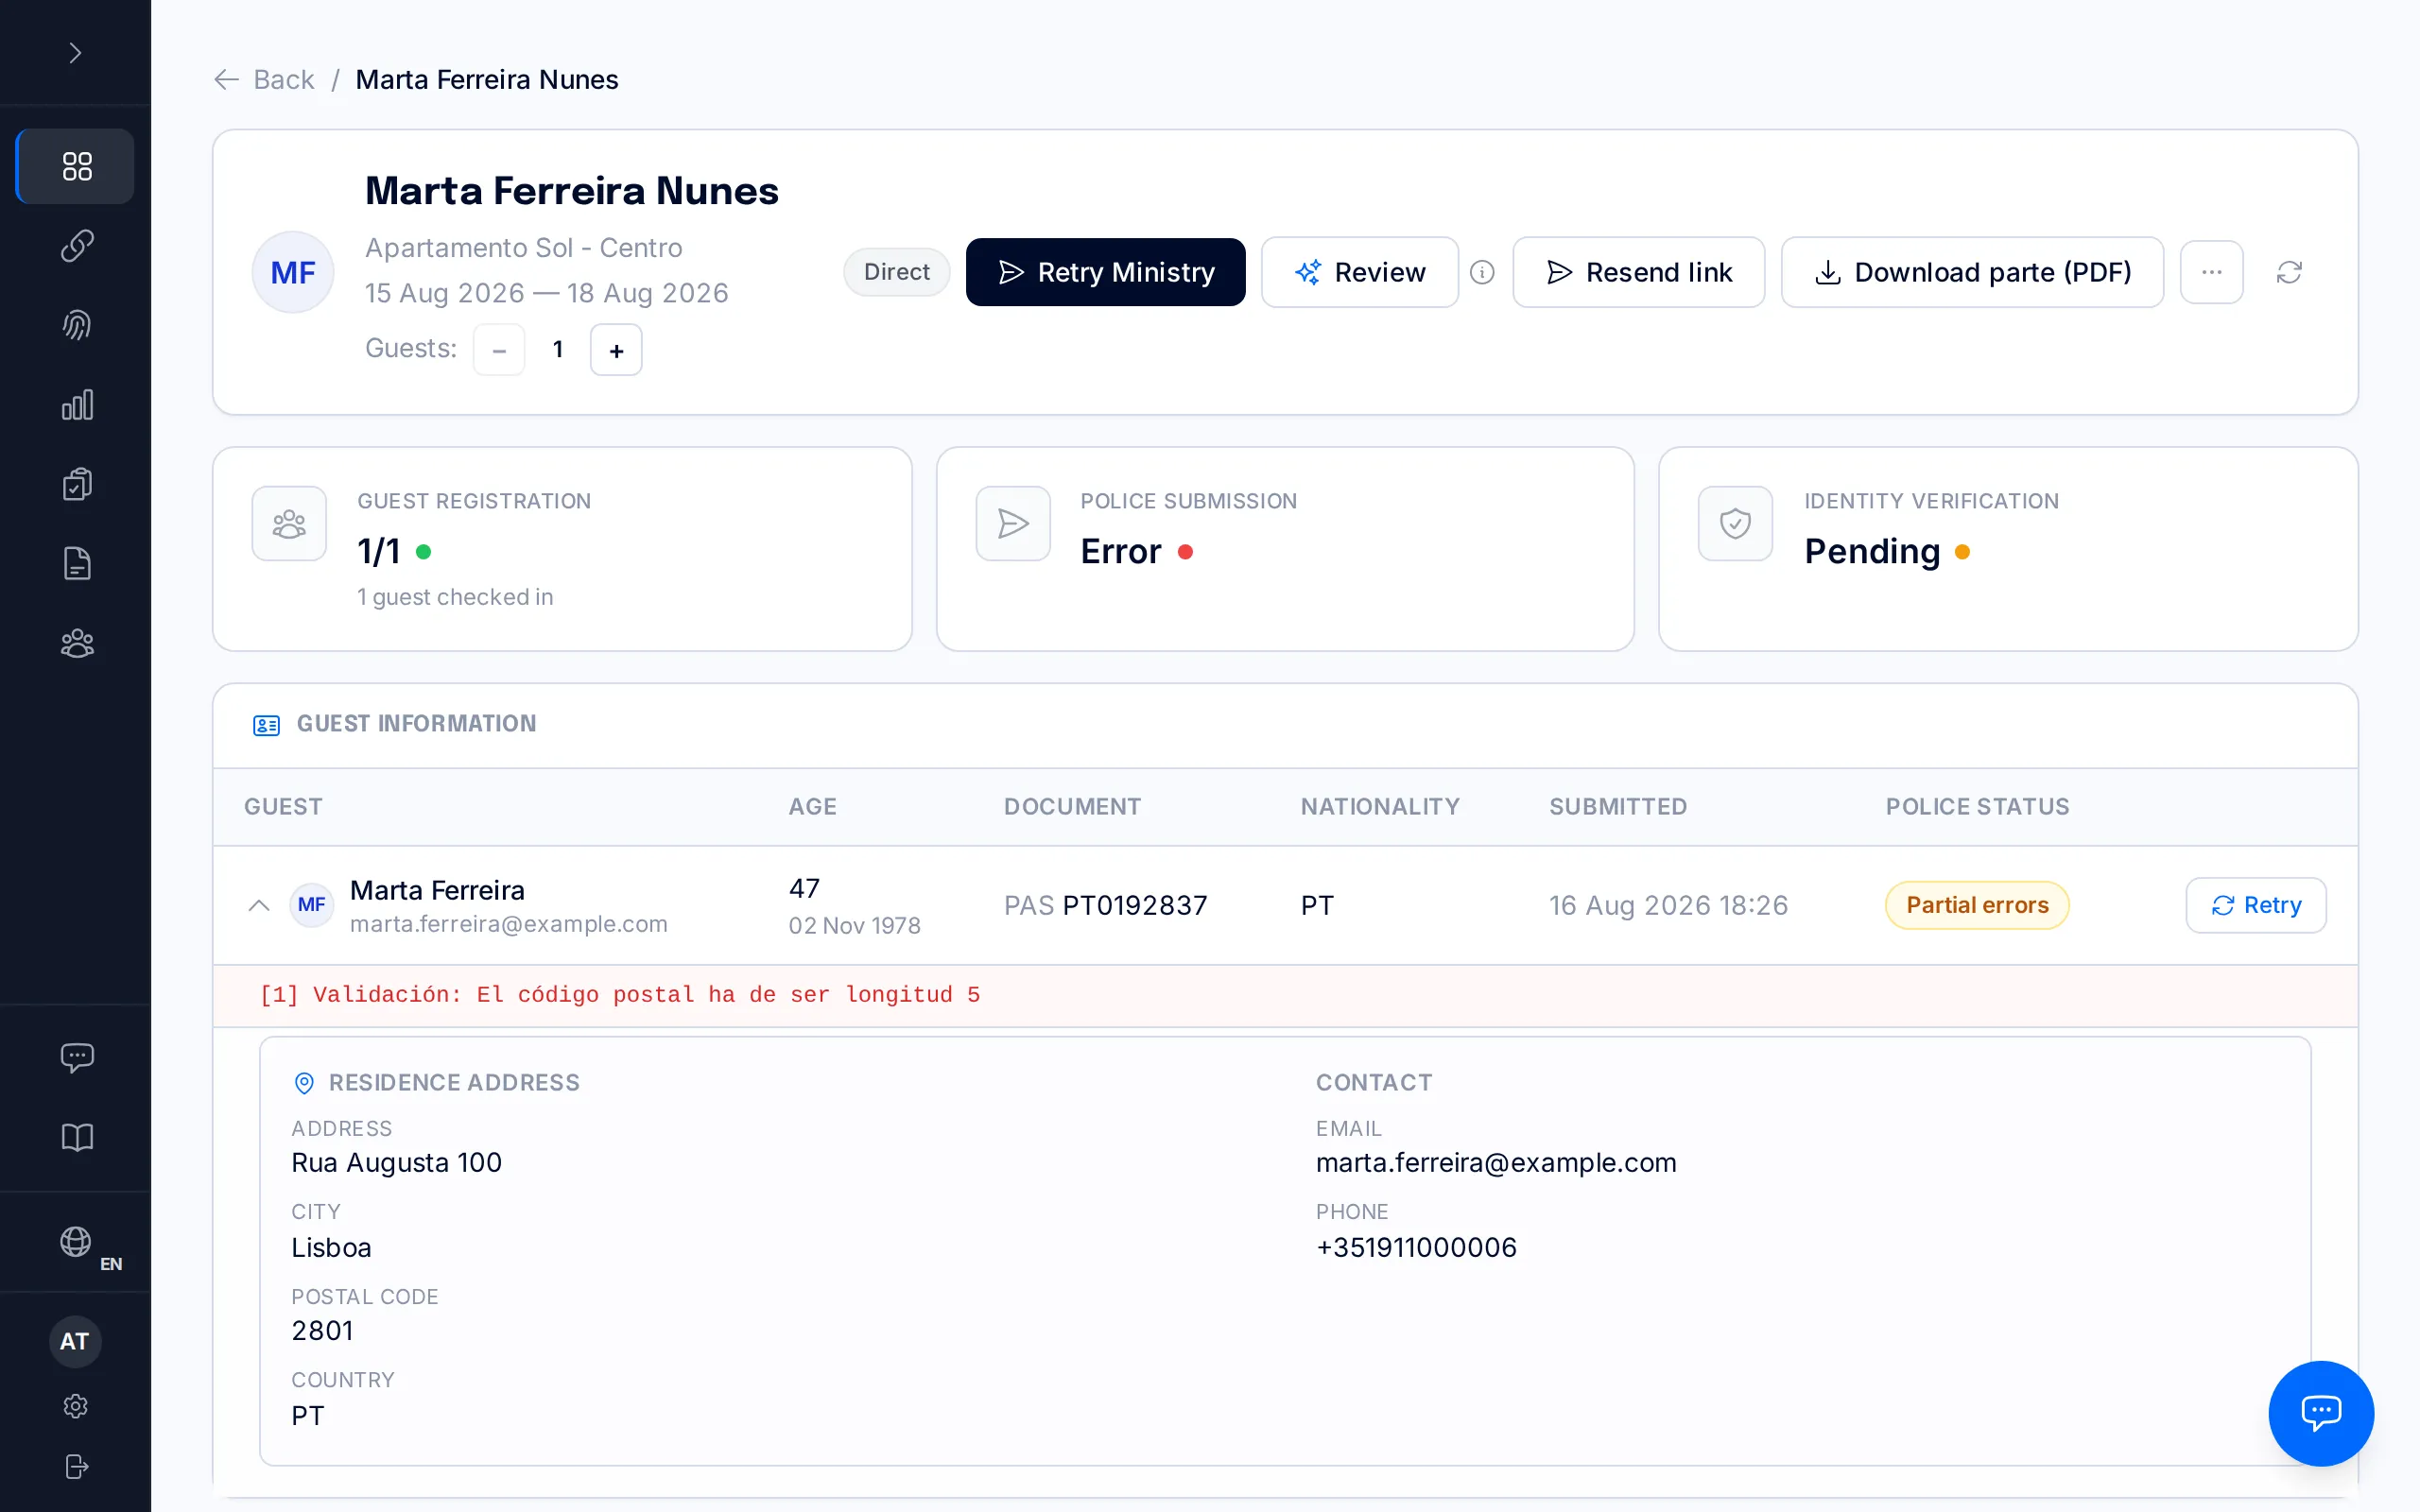Viewport: 2420px width, 1512px height.
Task: Open the three-dots more options menu
Action: 2211,272
